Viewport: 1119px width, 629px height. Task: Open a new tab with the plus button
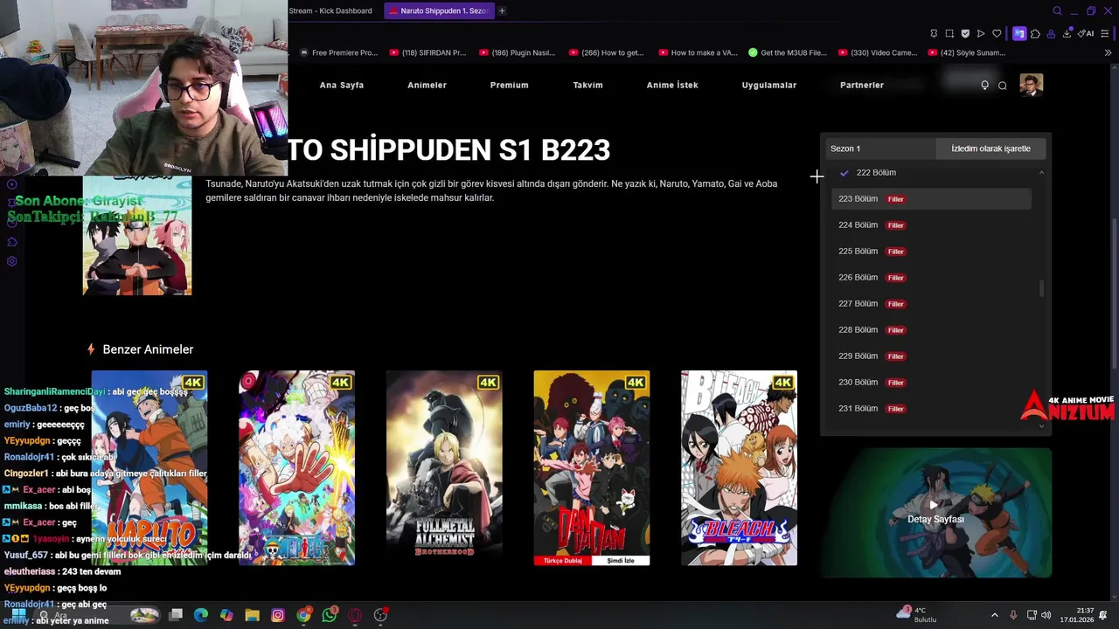tap(502, 10)
